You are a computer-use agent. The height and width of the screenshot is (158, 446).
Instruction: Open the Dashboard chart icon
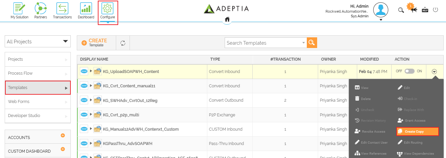tap(86, 8)
